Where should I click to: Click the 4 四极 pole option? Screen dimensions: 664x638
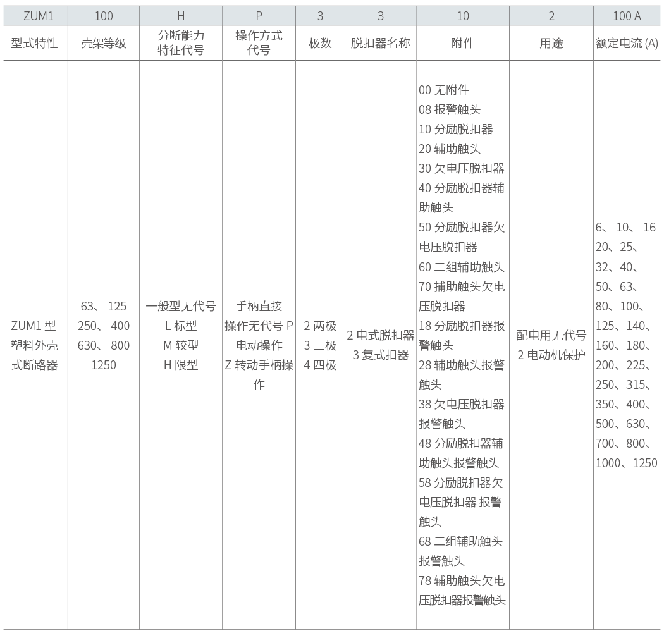click(320, 365)
